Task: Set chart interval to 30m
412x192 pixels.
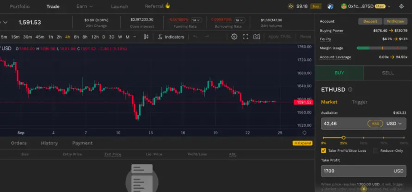Action: coord(28,37)
